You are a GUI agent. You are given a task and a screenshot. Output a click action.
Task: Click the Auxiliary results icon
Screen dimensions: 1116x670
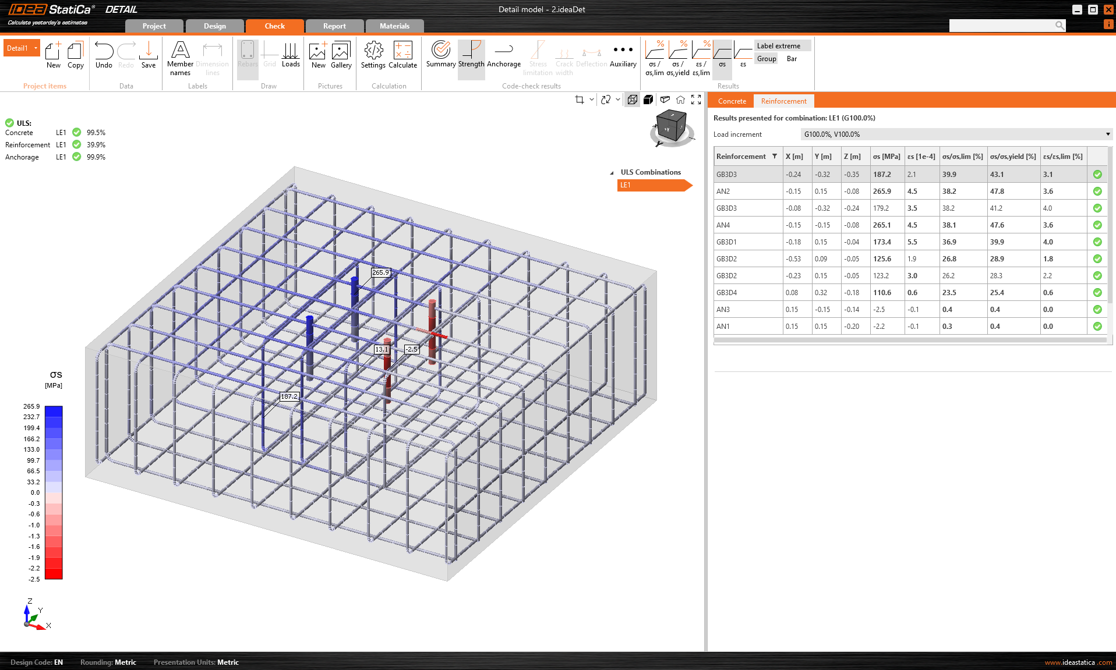[623, 55]
